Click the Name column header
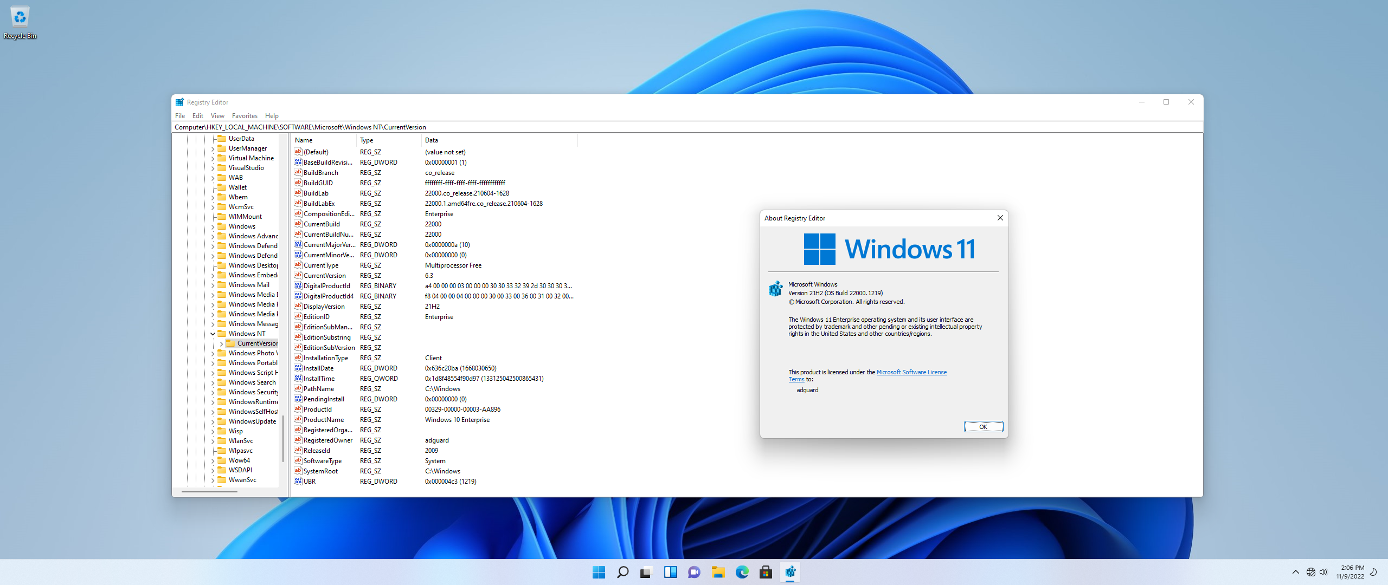This screenshot has height=585, width=1388. coord(324,140)
